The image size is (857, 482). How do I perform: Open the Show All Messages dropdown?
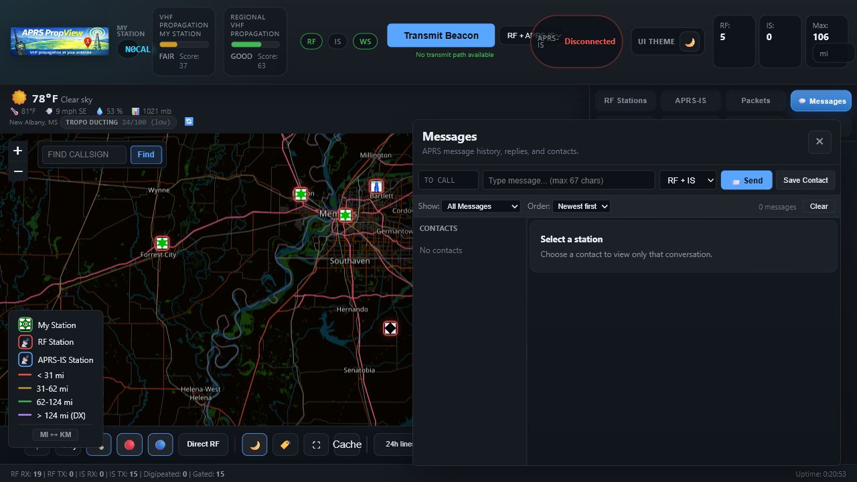pos(481,206)
